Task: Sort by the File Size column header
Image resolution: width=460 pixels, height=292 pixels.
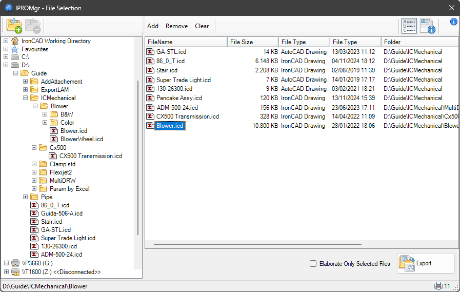Action: [252, 42]
